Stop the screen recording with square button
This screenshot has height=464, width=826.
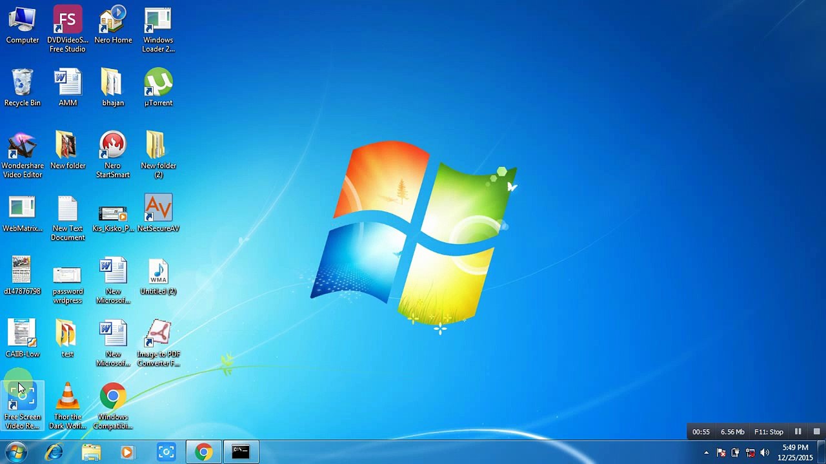pos(816,432)
